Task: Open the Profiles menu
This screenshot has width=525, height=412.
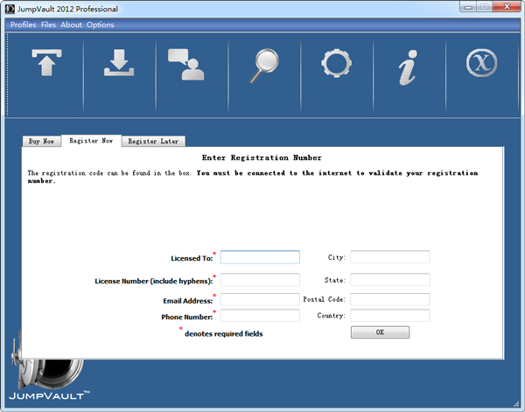Action: point(23,24)
